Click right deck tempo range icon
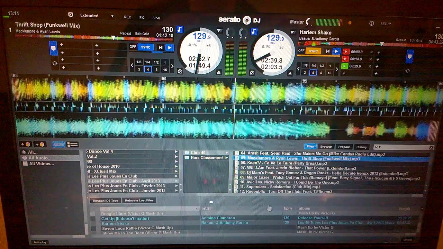Screen dimensions: 443x249 click(252, 73)
